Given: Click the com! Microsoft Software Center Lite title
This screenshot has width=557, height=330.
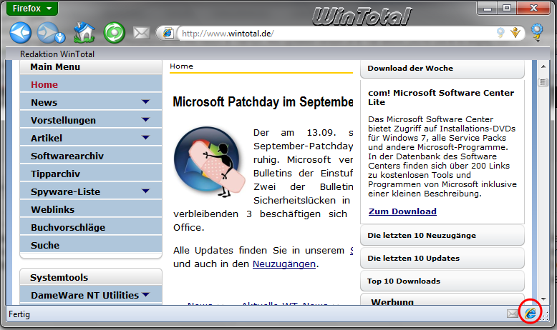Looking at the screenshot, I should coord(441,97).
